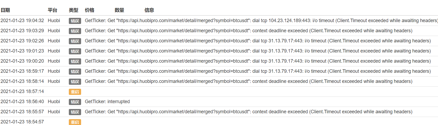Click the 错误 badge in the 18:59:17 row

75,71
